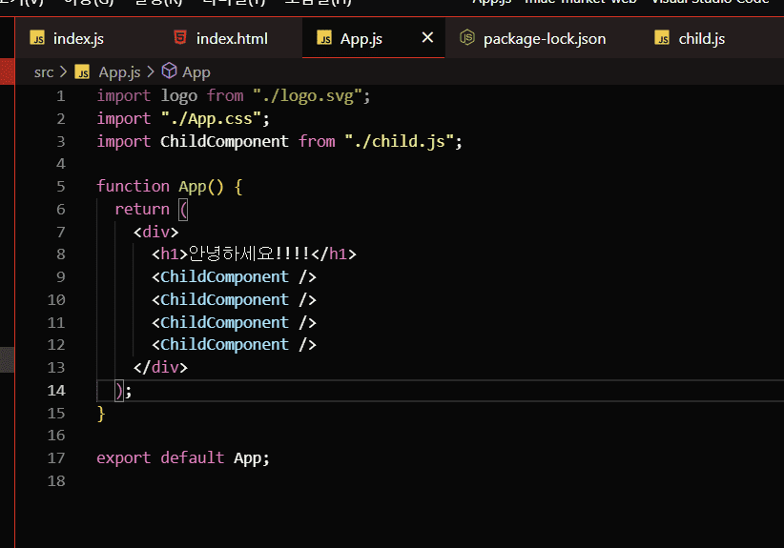This screenshot has width=784, height=548.
Task: Click the logo identifier on line 1
Action: (x=179, y=96)
